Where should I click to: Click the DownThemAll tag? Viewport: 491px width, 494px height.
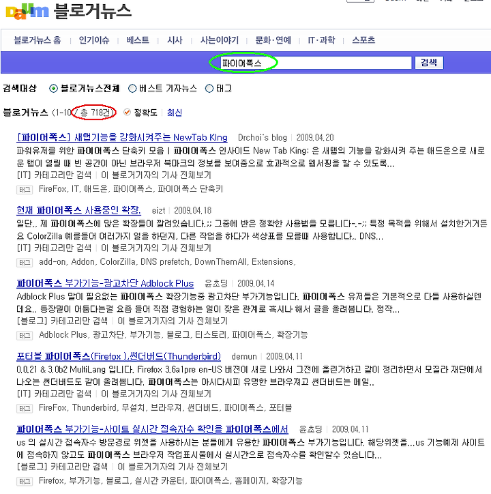point(220,262)
